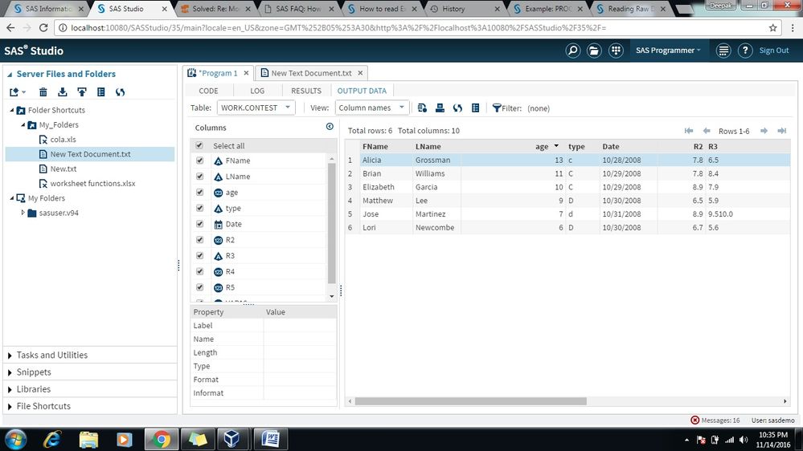Click the delete trash icon in Server Files
Screen dimensions: 803x451
click(x=43, y=92)
